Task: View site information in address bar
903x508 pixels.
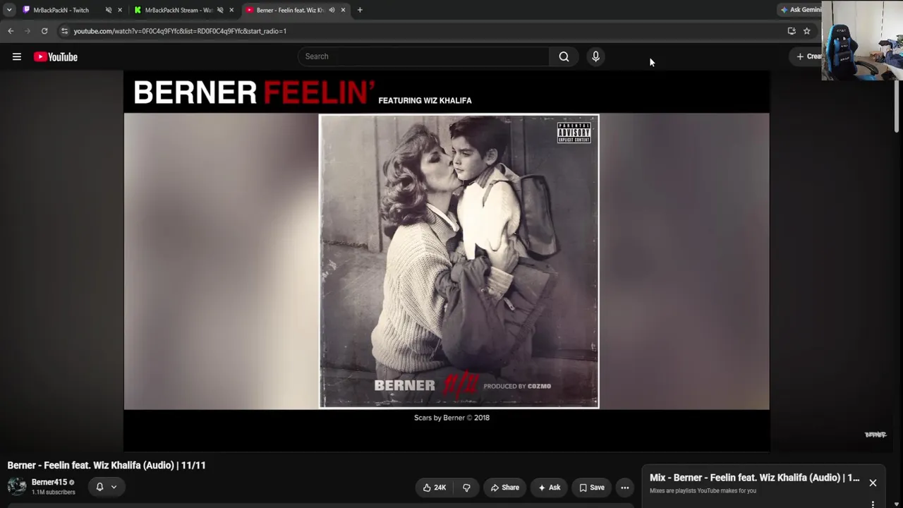Action: pyautogui.click(x=64, y=31)
